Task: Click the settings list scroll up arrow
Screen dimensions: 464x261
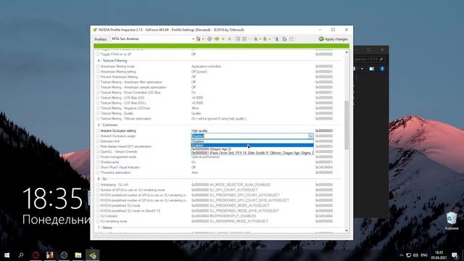Action: click(x=347, y=52)
